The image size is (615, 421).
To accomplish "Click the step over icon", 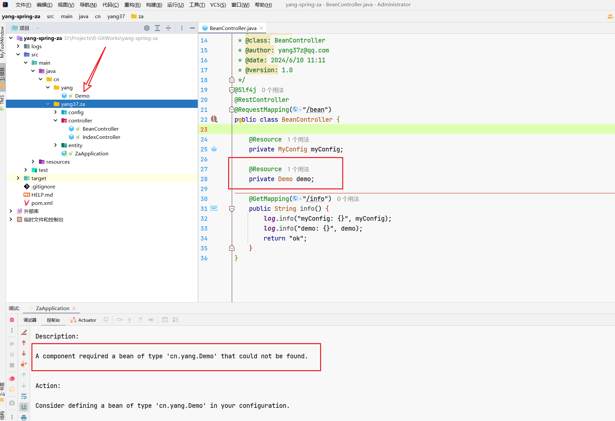I will [119, 320].
